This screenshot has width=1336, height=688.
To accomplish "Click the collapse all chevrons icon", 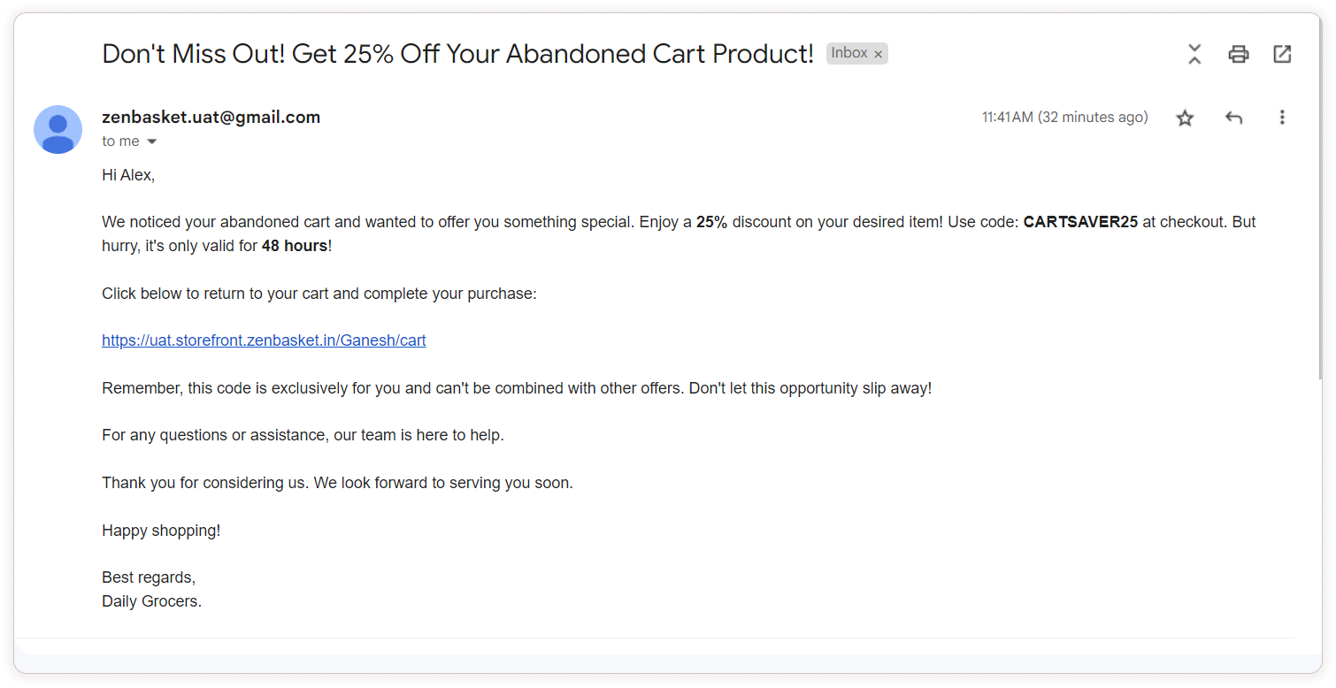I will (1194, 54).
